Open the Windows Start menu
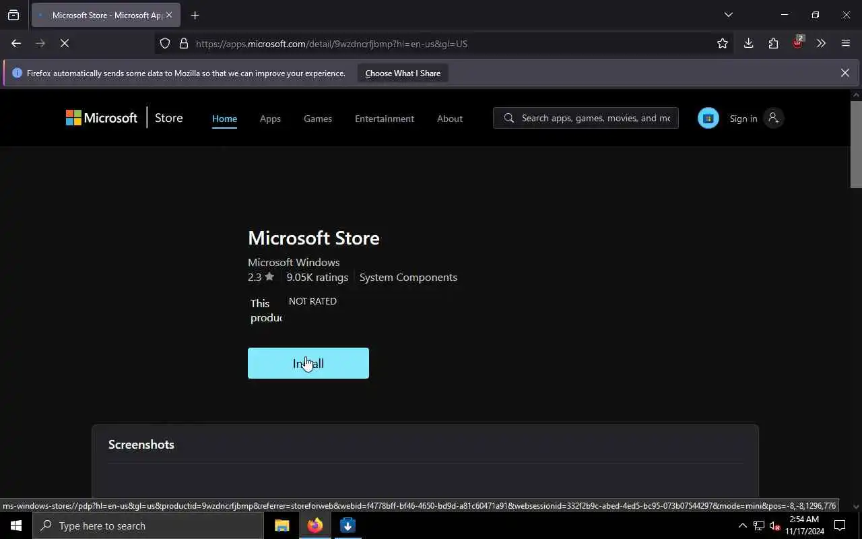This screenshot has width=862, height=539. (x=16, y=526)
